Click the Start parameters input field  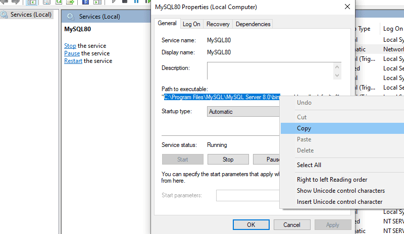click(248, 196)
